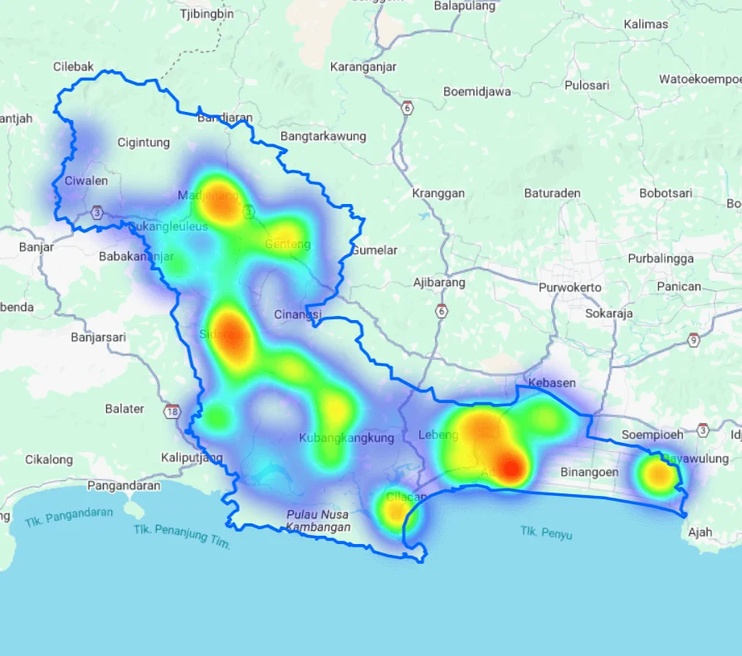Screen dimensions: 742x656
Task: Click the Pulau Nusa Kambangan island label
Action: (320, 520)
